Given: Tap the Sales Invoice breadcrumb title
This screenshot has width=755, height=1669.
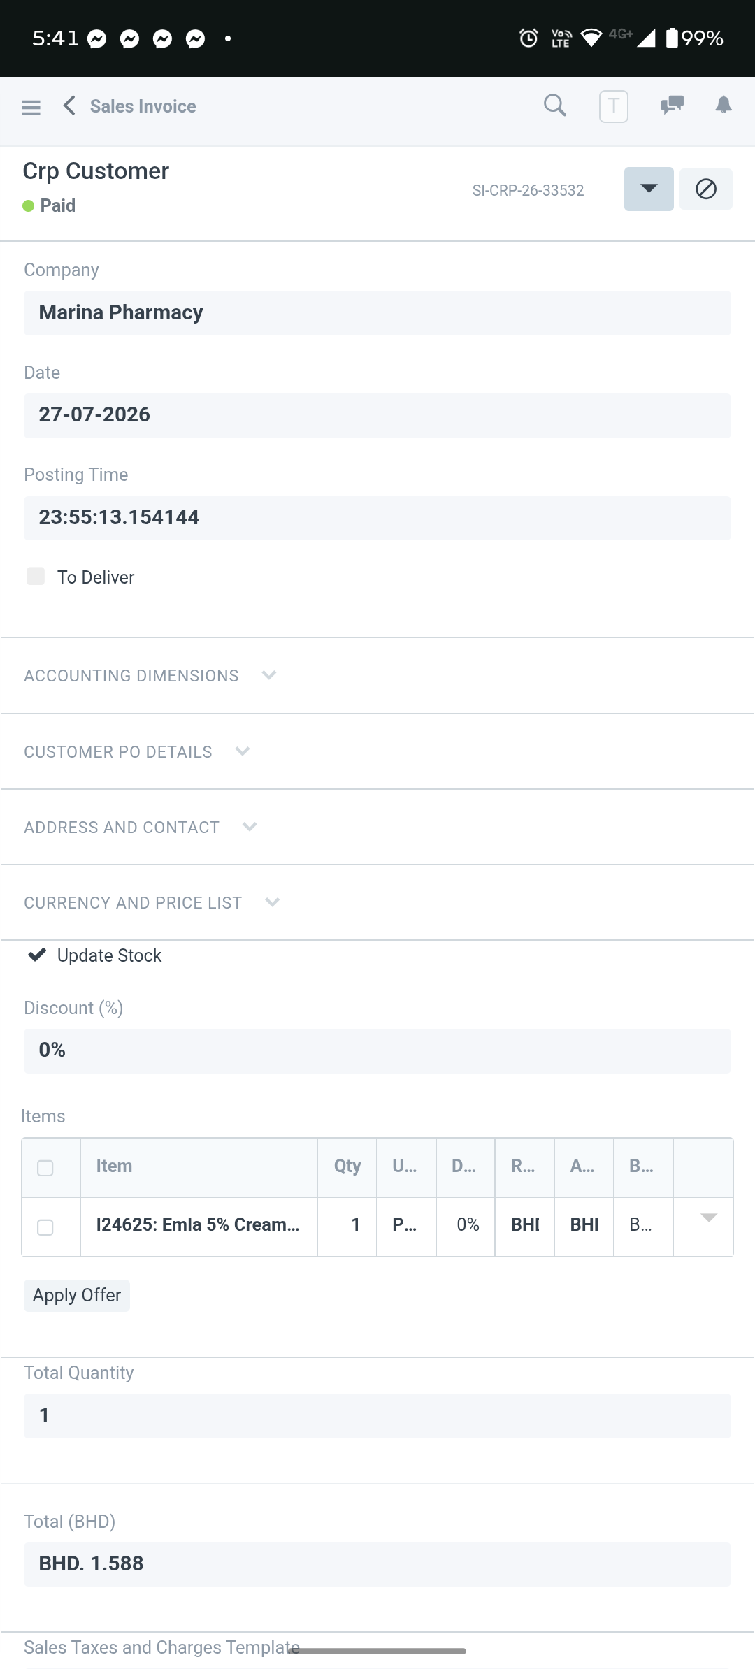Looking at the screenshot, I should tap(143, 106).
